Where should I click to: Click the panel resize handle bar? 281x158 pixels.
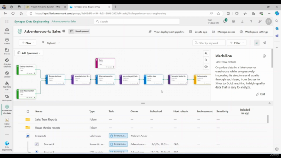tap(143, 104)
